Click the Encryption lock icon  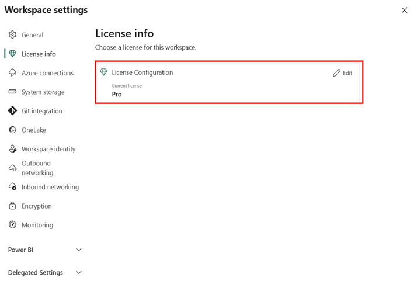click(12, 206)
